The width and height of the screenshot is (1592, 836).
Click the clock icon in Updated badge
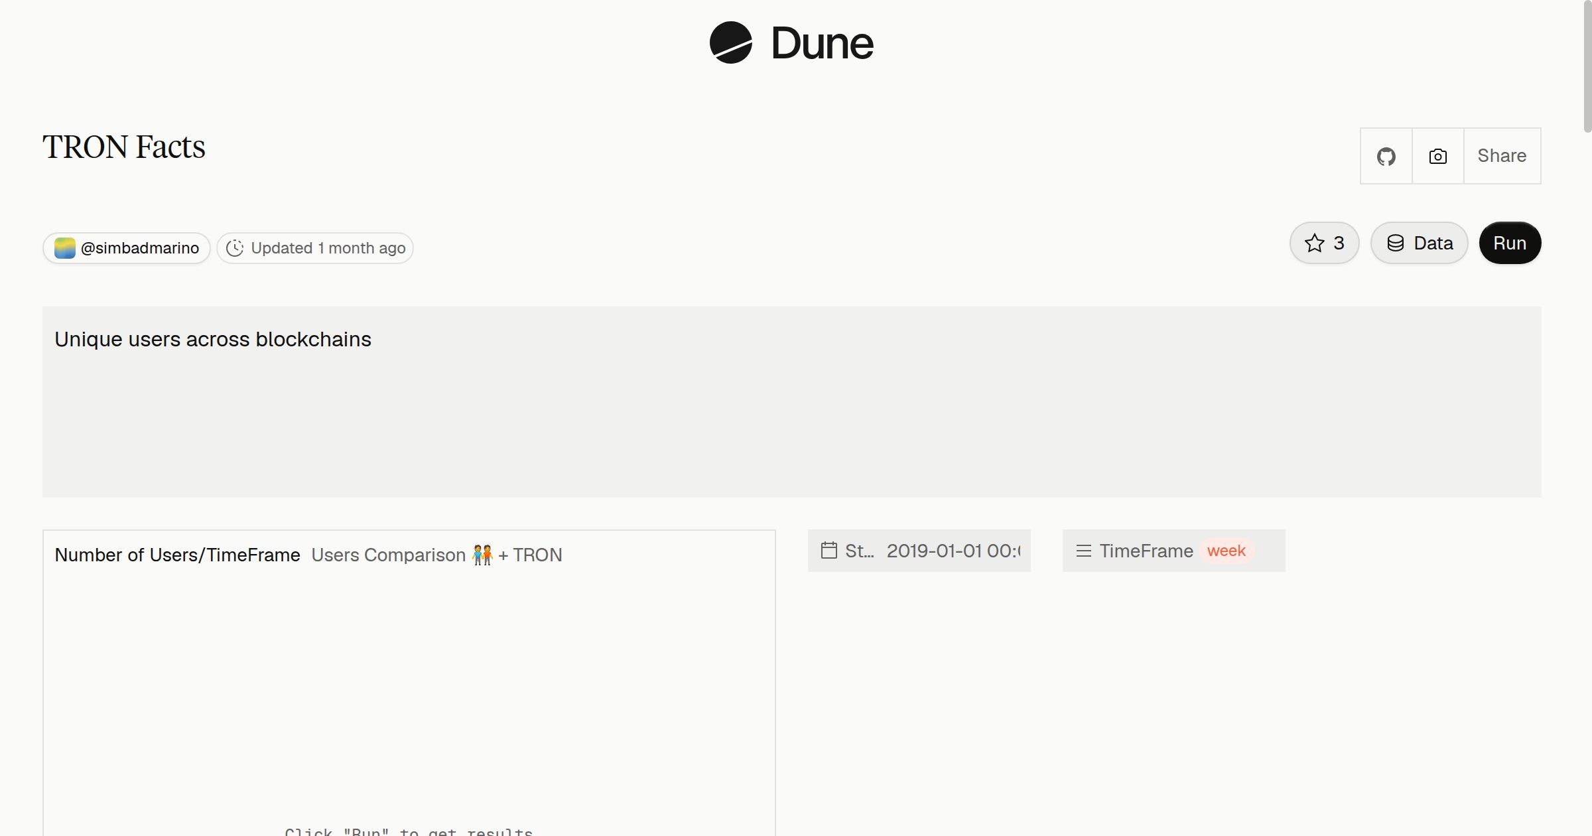[235, 248]
